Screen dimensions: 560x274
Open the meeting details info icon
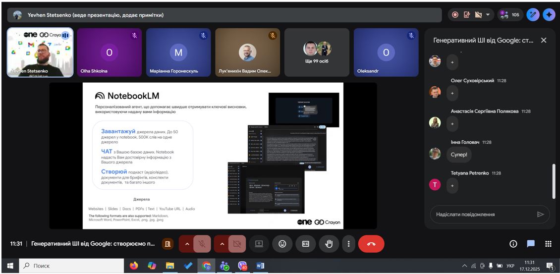click(x=513, y=244)
